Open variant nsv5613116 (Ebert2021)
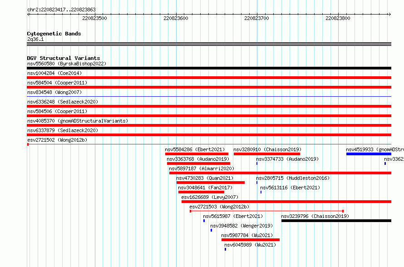Screen dimensions: 404x267 (x=290, y=188)
